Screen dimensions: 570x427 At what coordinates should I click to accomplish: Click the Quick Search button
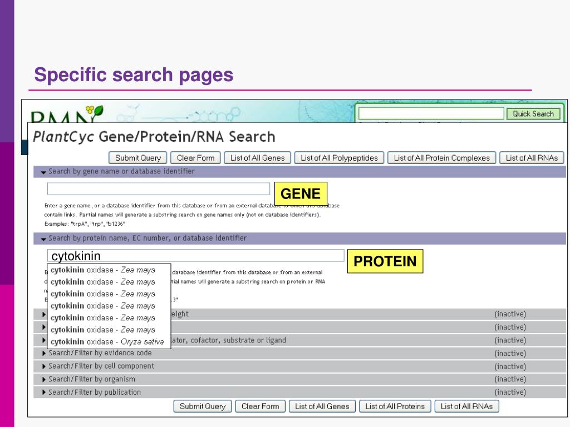pyautogui.click(x=533, y=113)
